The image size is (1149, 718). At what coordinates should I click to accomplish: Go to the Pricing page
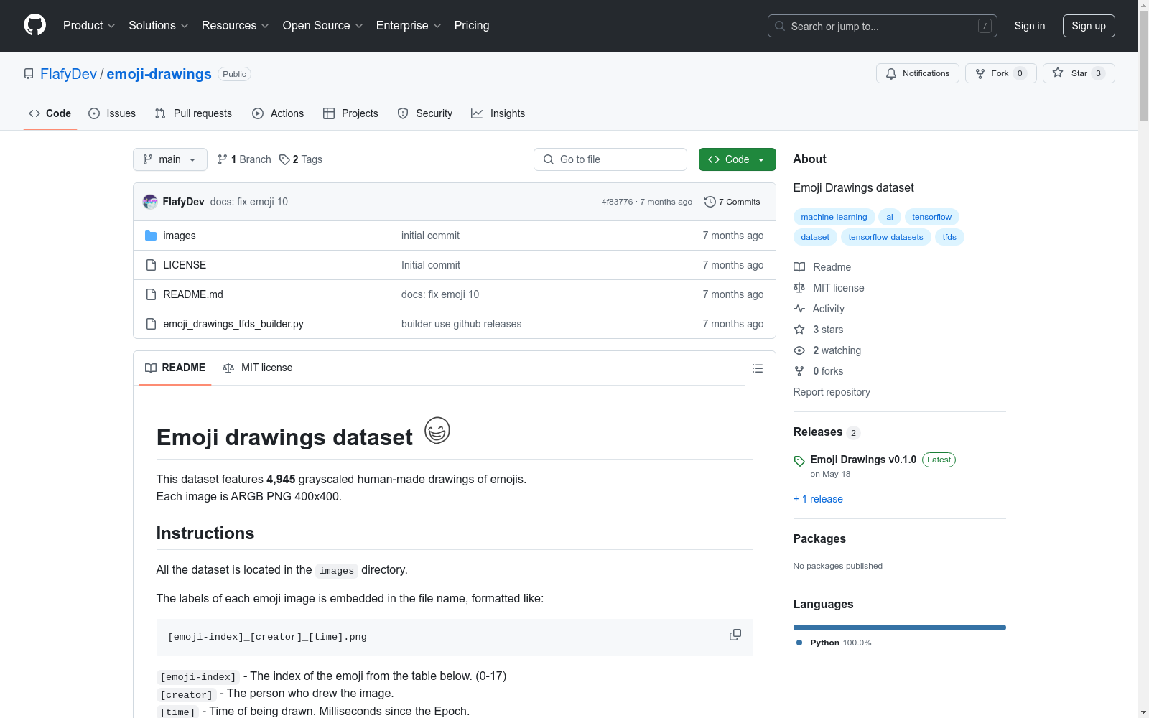click(x=472, y=26)
